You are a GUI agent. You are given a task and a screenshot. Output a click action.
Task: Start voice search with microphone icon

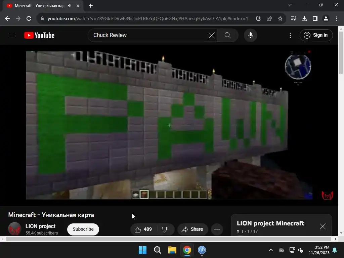pyautogui.click(x=251, y=35)
